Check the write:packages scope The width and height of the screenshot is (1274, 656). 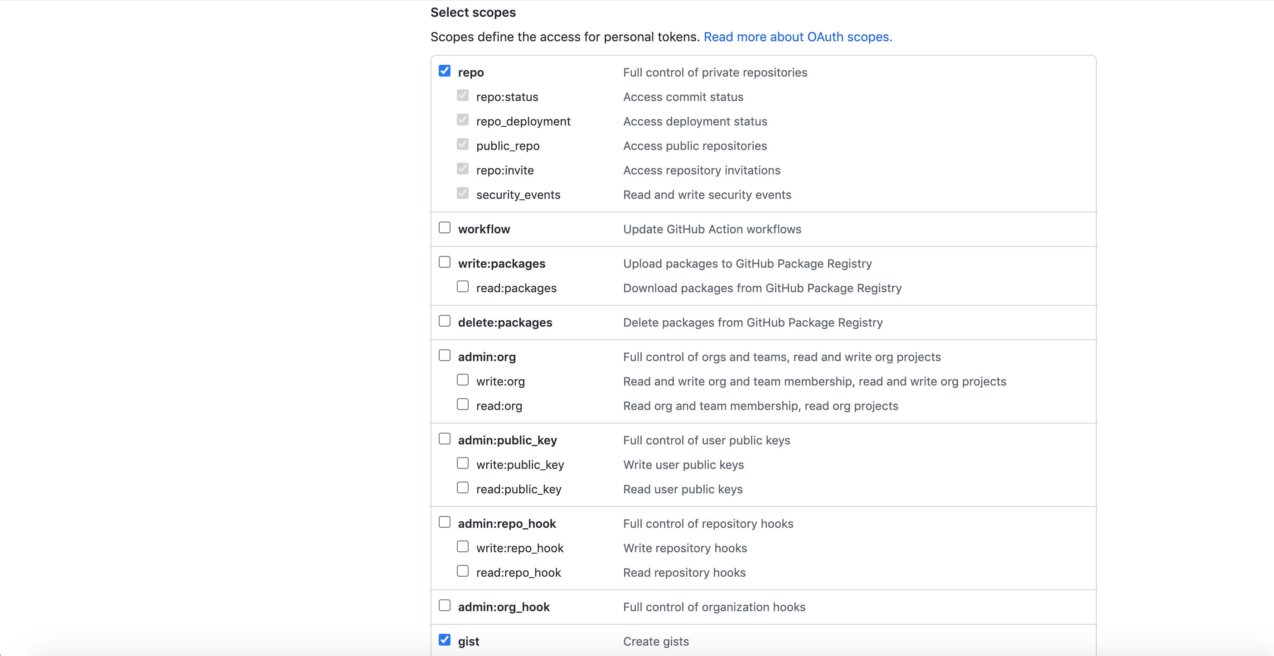(x=444, y=262)
